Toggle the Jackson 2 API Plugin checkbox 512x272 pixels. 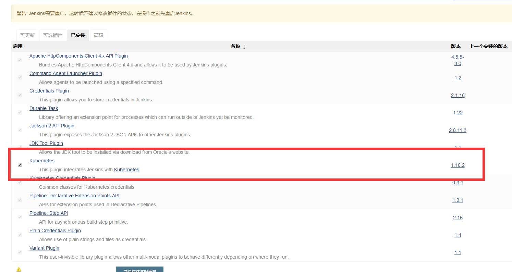point(20,130)
